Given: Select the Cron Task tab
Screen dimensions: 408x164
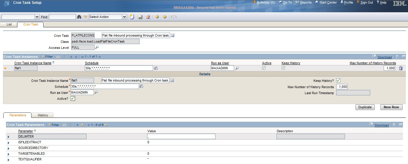Looking at the screenshot, I should point(31,24).
